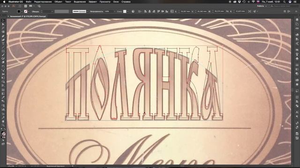The height and width of the screenshot is (168, 300).
Task: Select the Type tool
Action: (3, 43)
